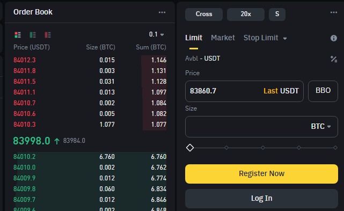The image size is (344, 211).
Task: Open trade panel more options menu
Action: pyautogui.click(x=334, y=12)
